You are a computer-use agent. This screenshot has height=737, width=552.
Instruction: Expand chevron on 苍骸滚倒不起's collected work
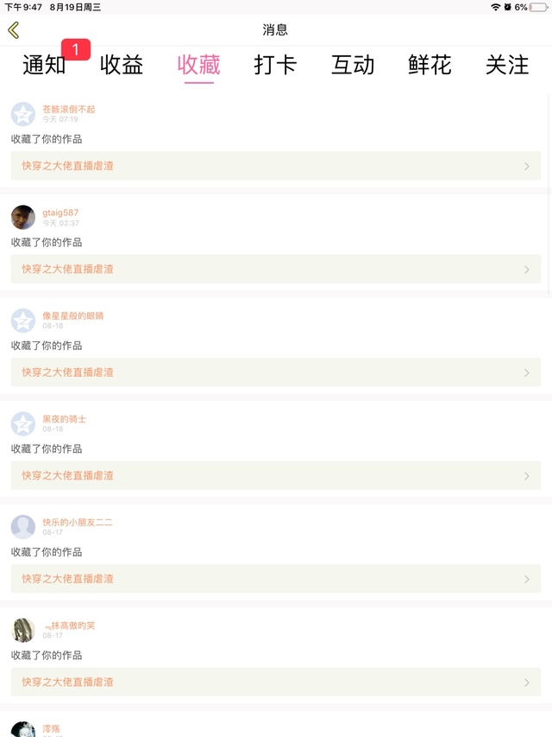(527, 166)
